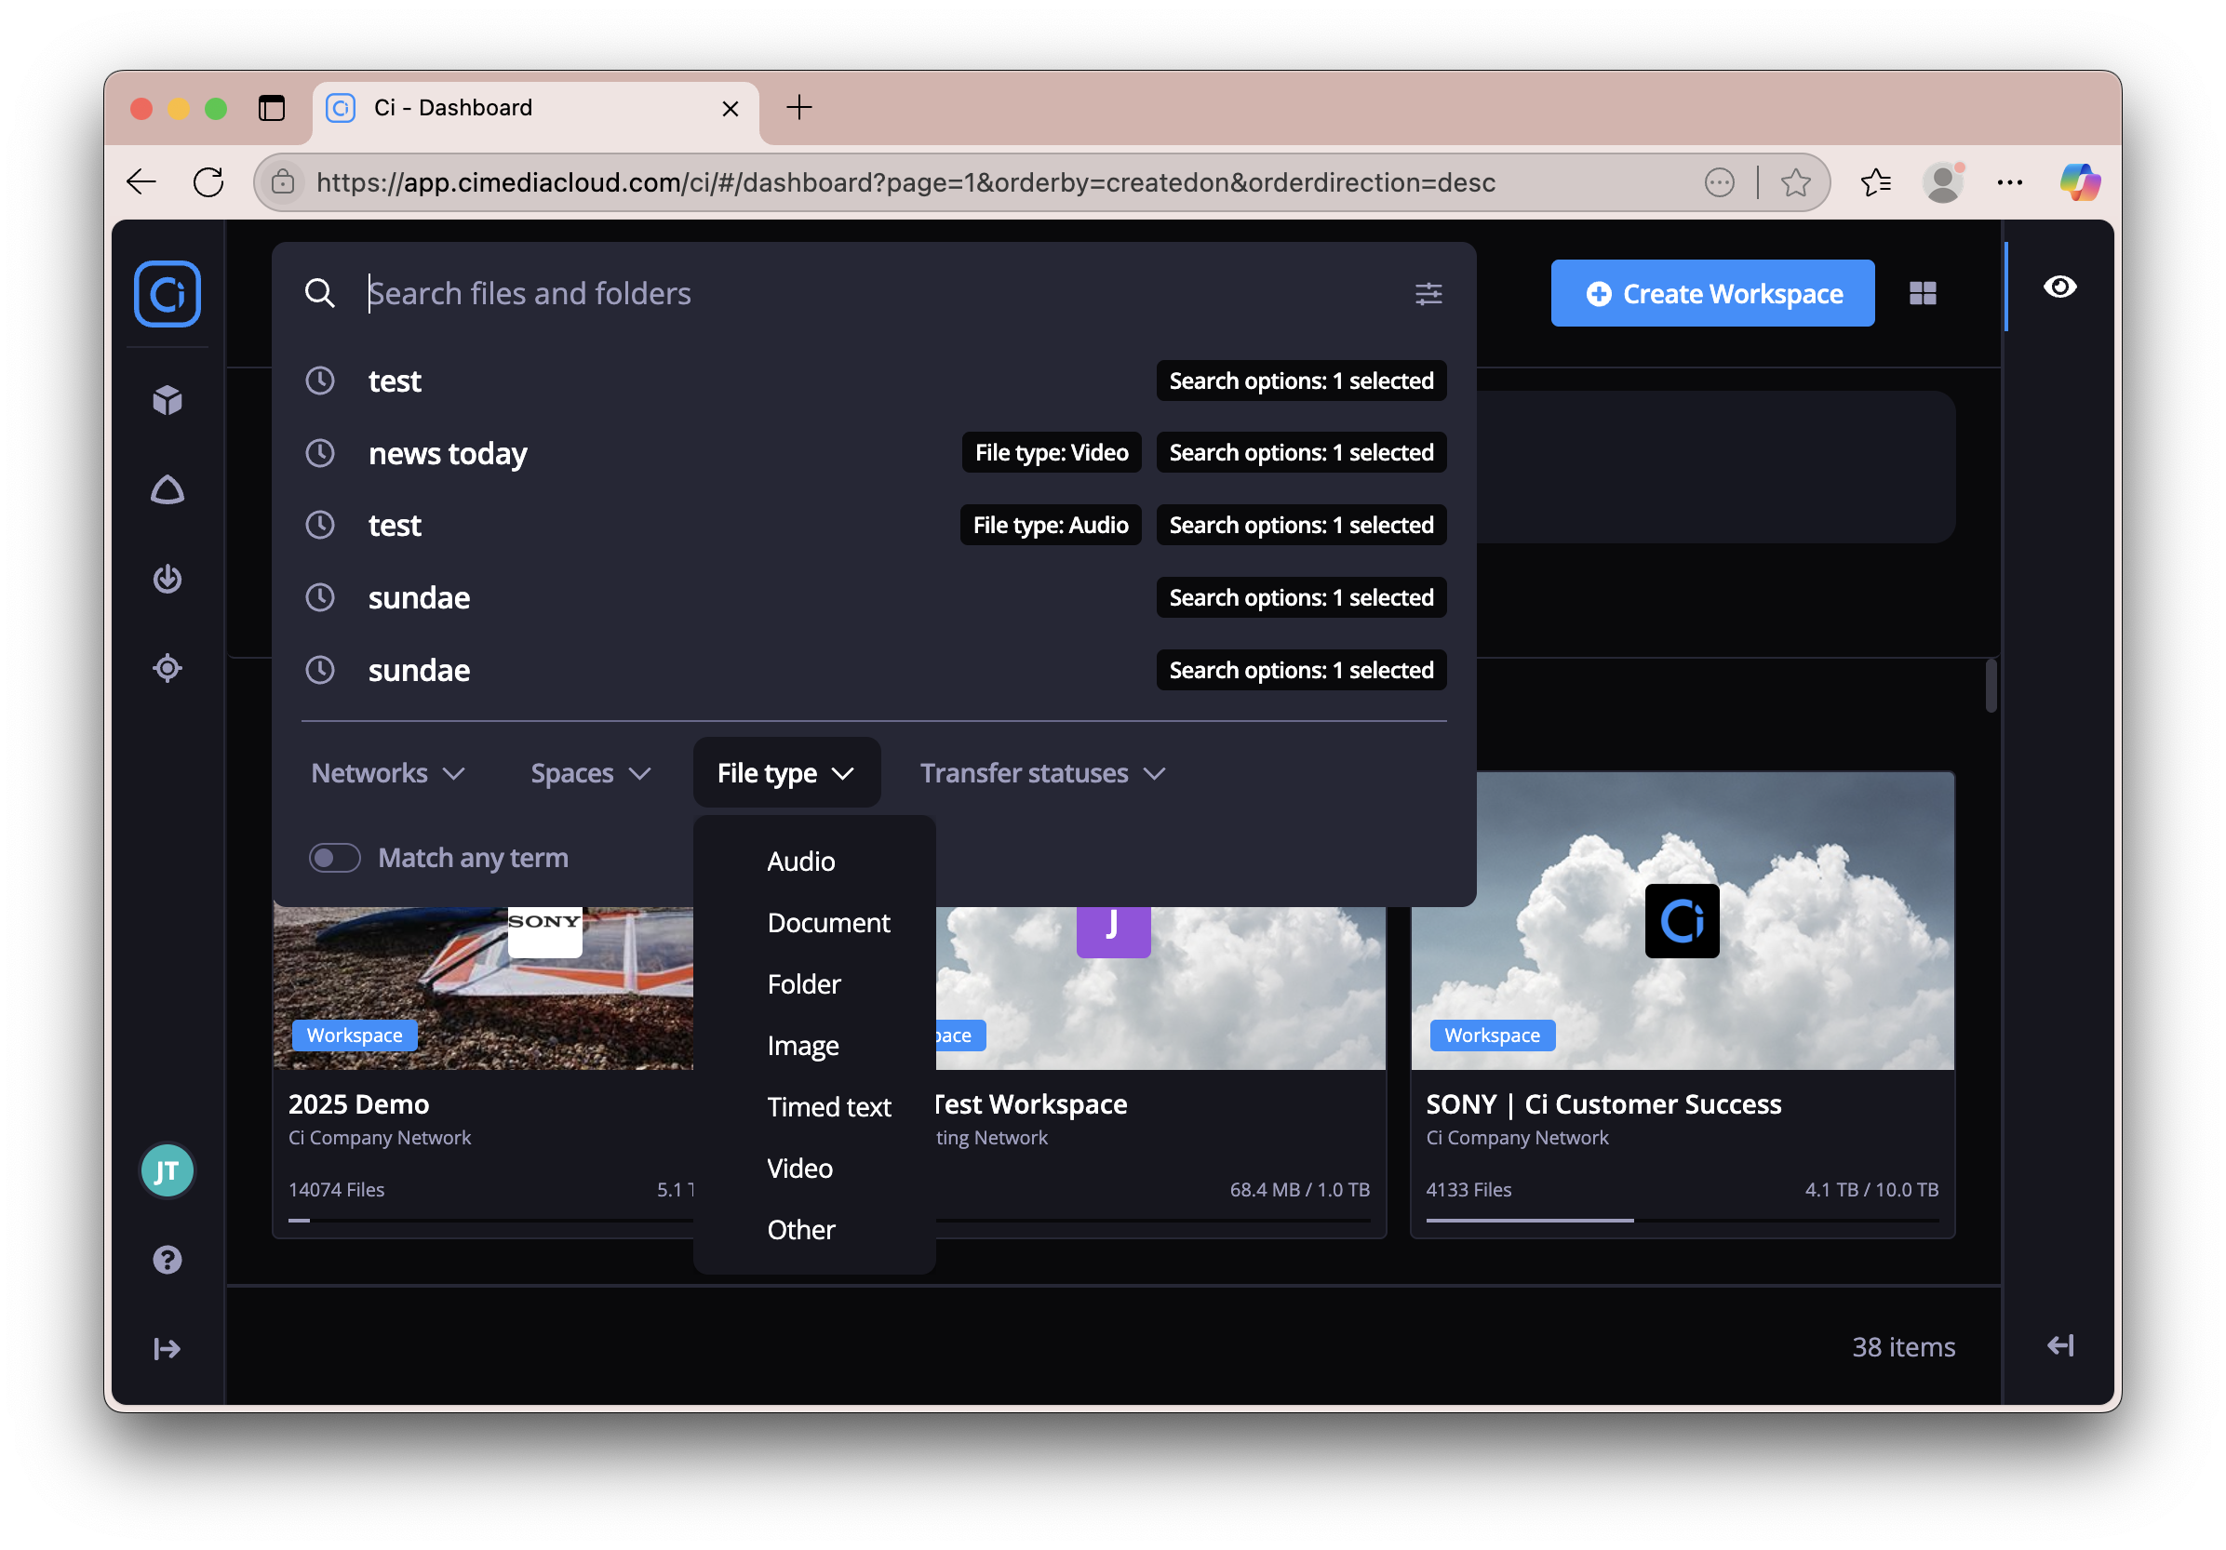The image size is (2226, 1550).
Task: Open the cube workspaces sidebar icon
Action: click(167, 399)
